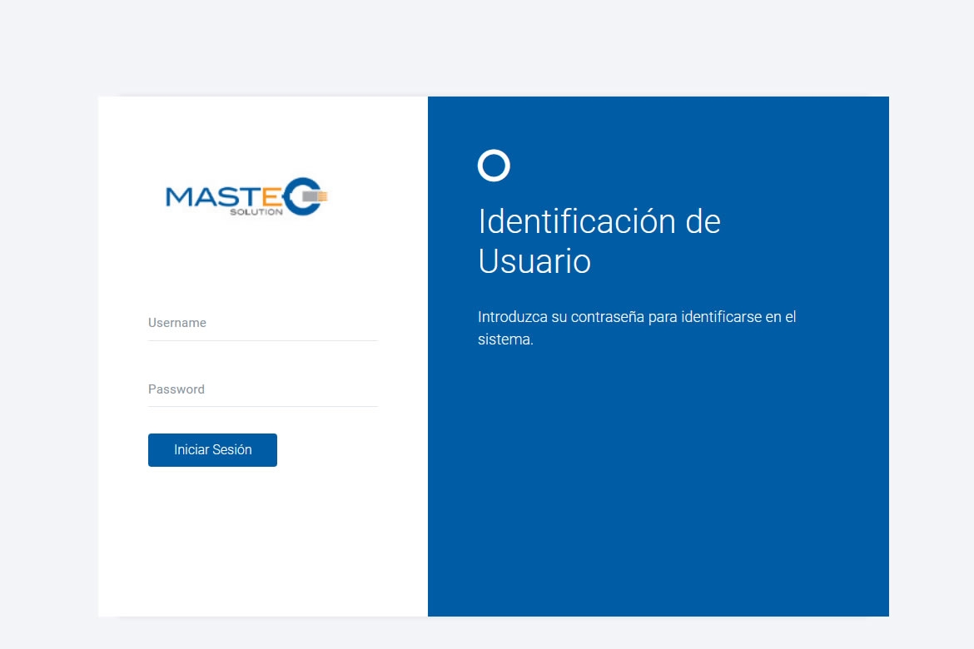Click the 'Identificación de Usuario' heading
Screen dimensions: 974x649
tap(599, 241)
